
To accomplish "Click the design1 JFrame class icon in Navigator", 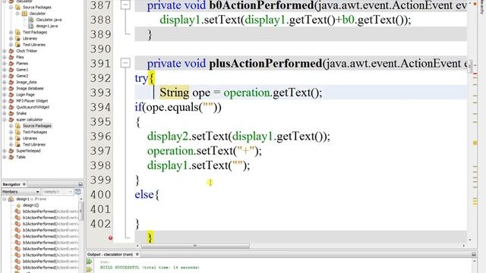I will (11, 199).
